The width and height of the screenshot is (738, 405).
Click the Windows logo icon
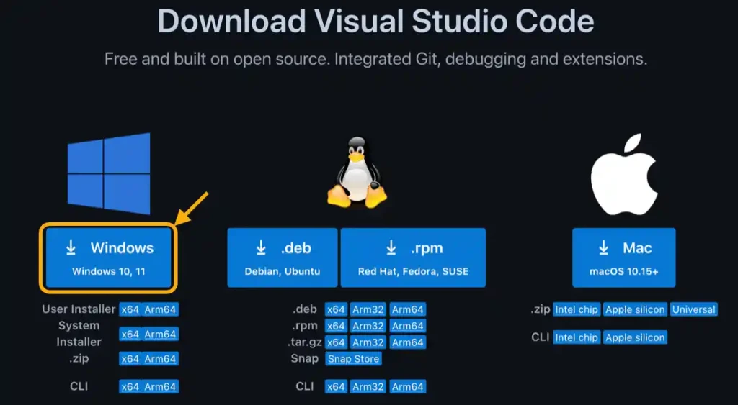(109, 173)
